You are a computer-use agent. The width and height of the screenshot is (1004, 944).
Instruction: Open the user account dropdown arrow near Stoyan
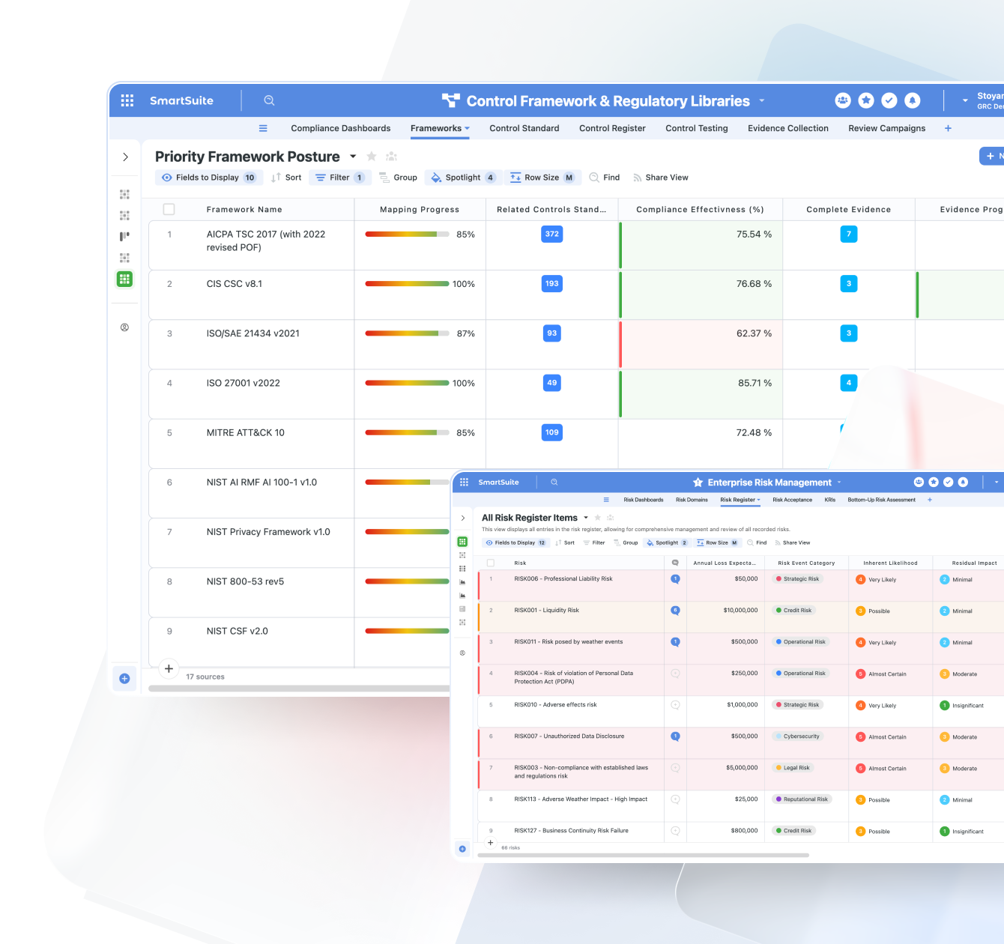[x=965, y=100]
